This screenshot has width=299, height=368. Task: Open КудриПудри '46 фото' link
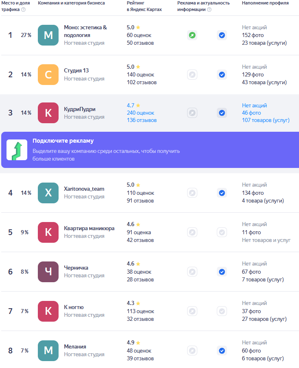click(x=251, y=113)
